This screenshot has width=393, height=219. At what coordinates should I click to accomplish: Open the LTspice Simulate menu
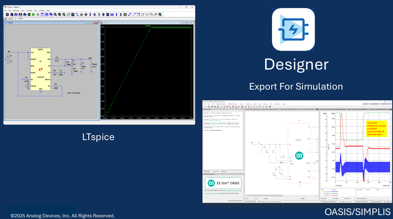[x=29, y=10]
